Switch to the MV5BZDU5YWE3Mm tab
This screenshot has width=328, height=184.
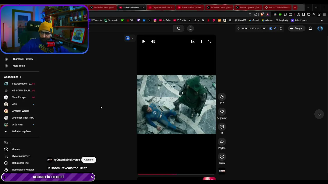[278, 7]
